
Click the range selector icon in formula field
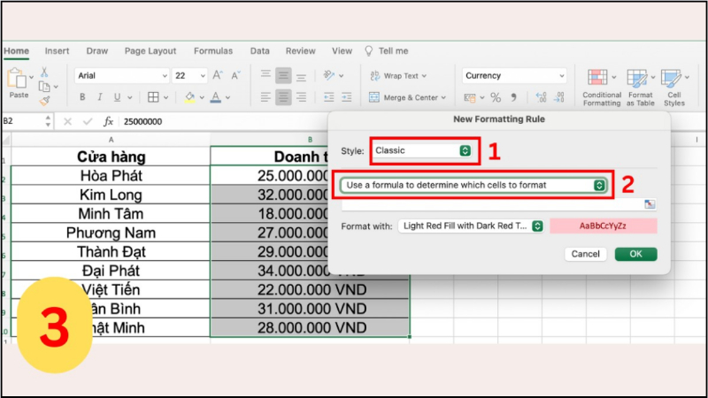point(650,204)
